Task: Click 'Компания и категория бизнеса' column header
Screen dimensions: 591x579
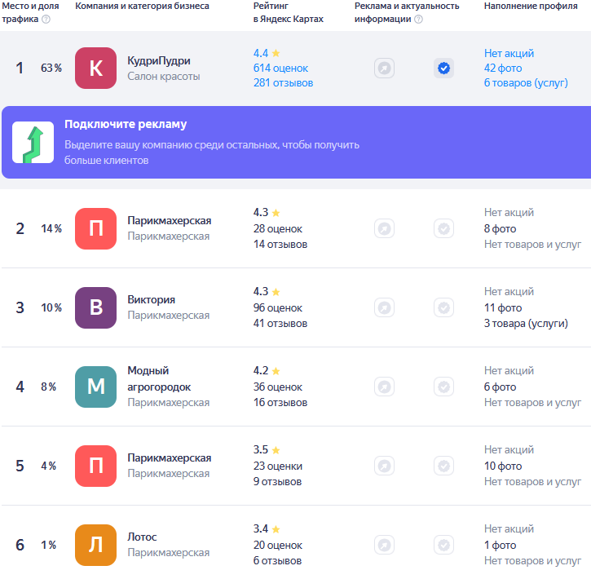Action: click(142, 6)
